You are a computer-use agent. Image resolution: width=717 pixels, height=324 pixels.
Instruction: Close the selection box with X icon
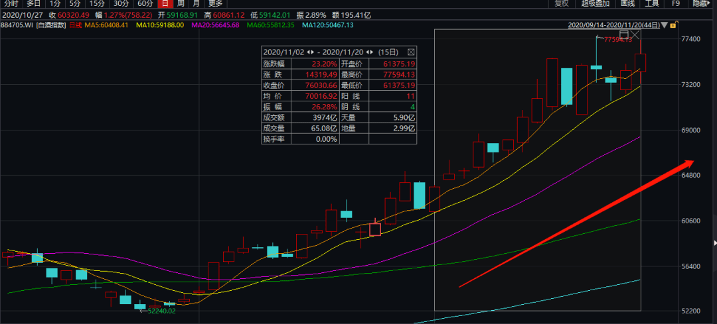(x=635, y=34)
